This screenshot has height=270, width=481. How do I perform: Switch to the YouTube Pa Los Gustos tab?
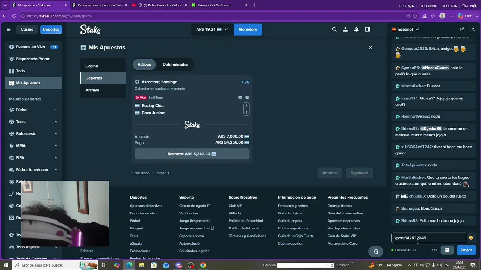point(159,5)
